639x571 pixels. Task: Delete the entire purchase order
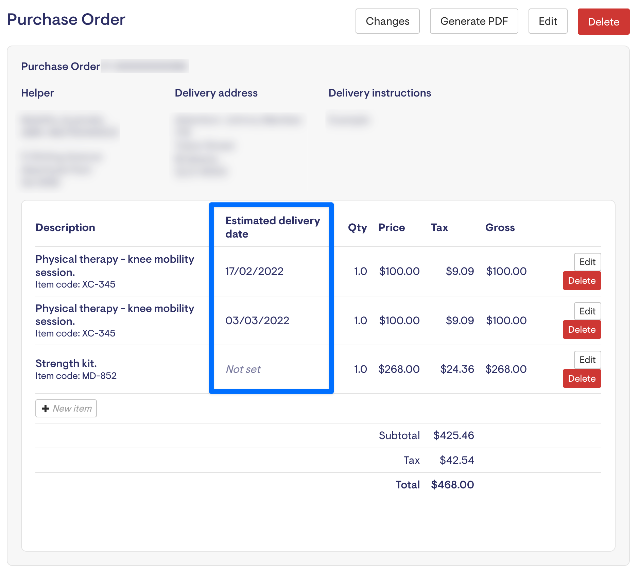pyautogui.click(x=603, y=22)
